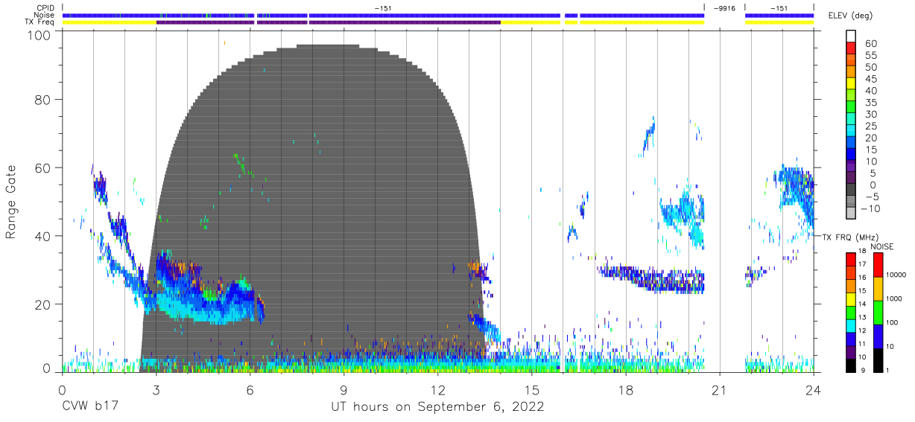The width and height of the screenshot is (915, 422).
Task: Click the '-151' CPID value near hour 23
Action: click(x=779, y=7)
